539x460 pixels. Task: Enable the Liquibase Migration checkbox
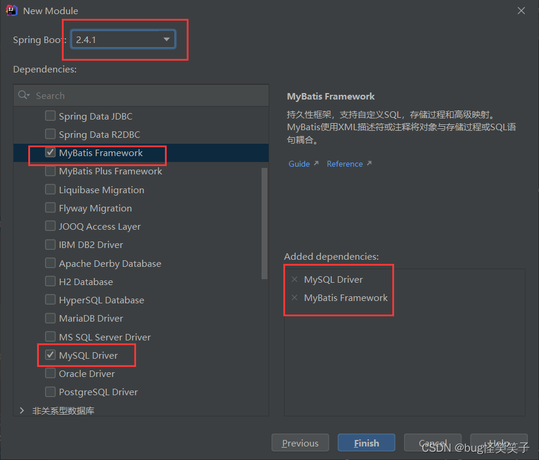[50, 190]
